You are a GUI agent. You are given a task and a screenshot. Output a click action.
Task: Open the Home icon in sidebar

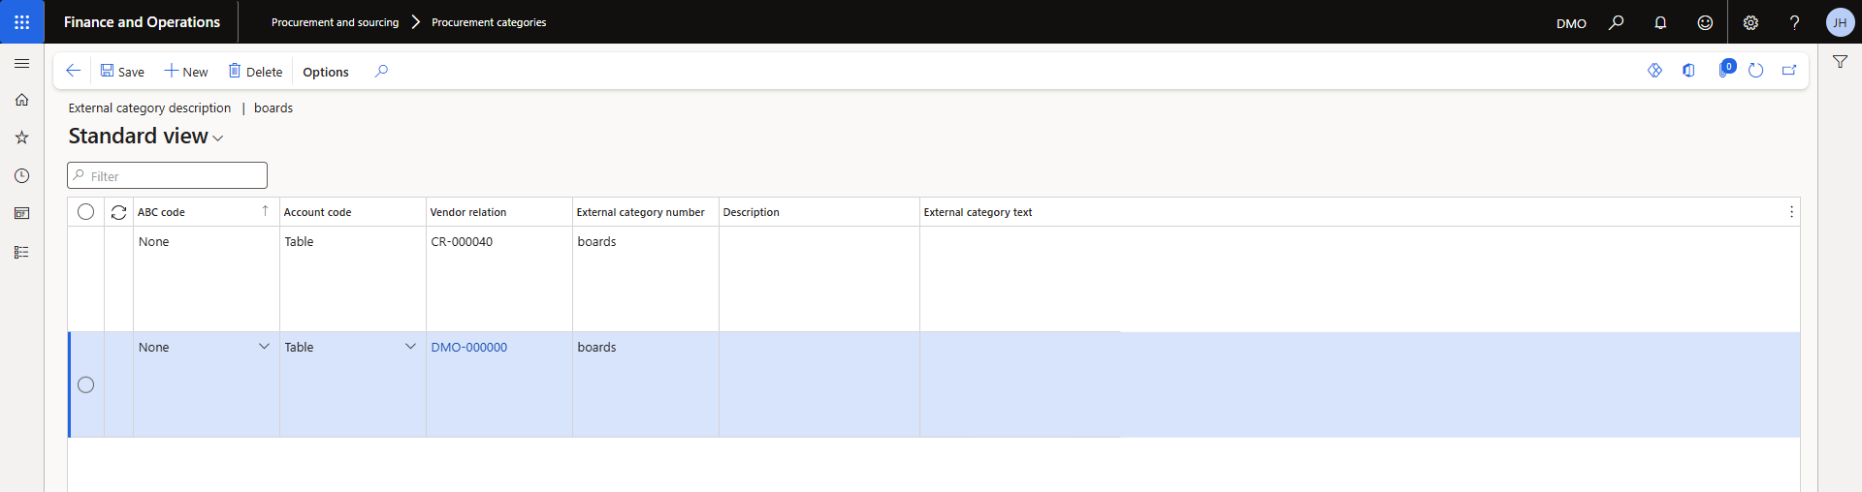tap(21, 100)
